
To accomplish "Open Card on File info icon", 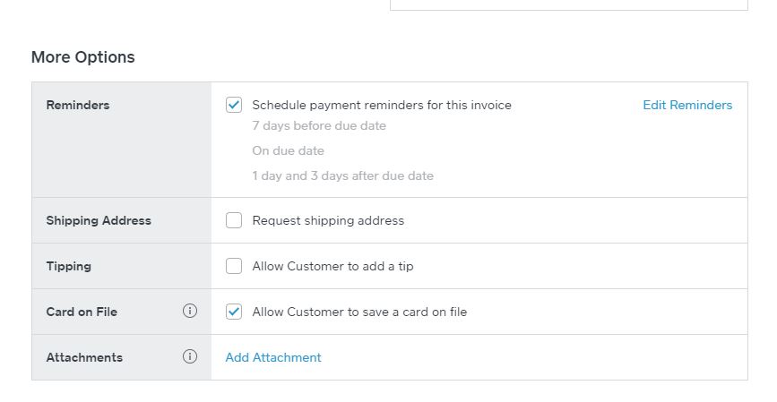I will pos(190,311).
